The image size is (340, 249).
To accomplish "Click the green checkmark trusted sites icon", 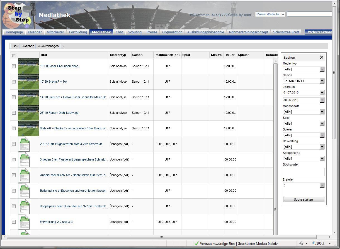I will (196, 243).
